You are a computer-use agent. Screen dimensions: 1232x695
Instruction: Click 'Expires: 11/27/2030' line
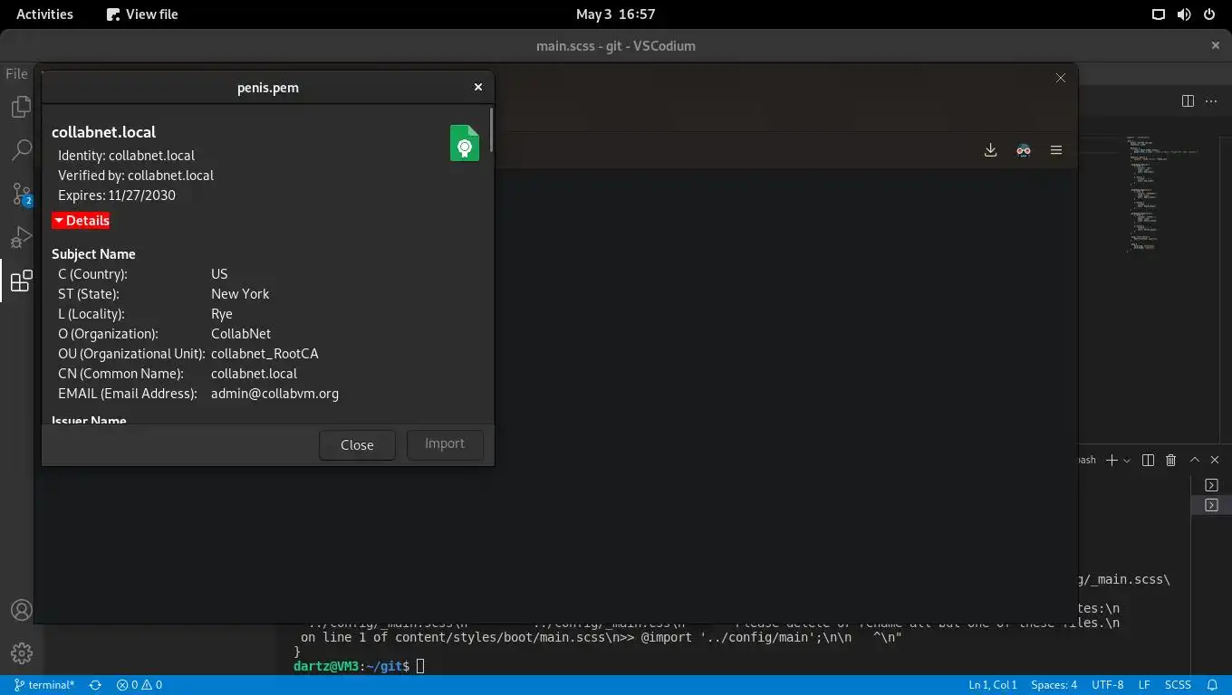click(117, 195)
